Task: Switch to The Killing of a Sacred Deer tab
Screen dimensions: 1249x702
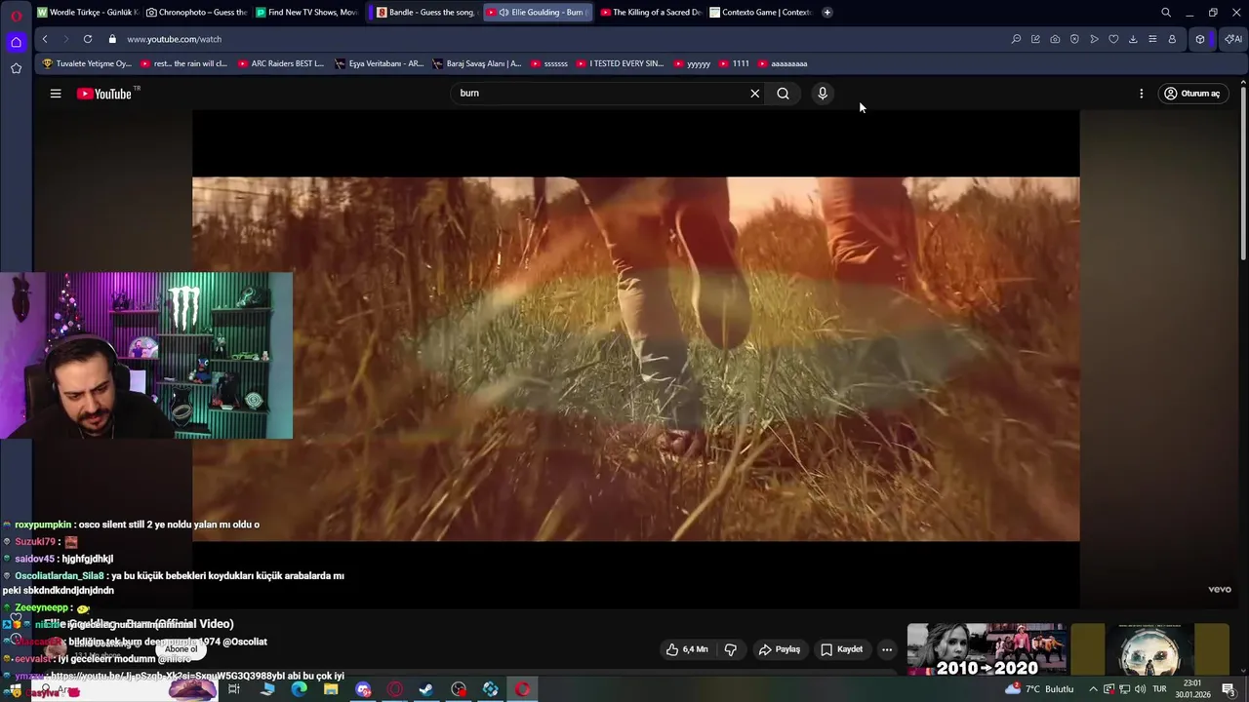Action: tap(651, 13)
